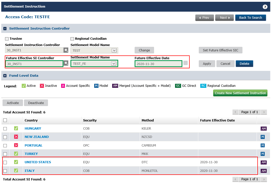Viewport: 271px width, 184px height.
Task: Select the ITALY row checkbox
Action: [5, 171]
